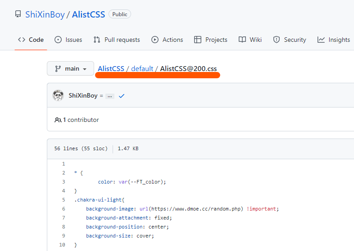Image resolution: width=354 pixels, height=251 pixels.
Task: Click the git branch icon
Action: 58,69
